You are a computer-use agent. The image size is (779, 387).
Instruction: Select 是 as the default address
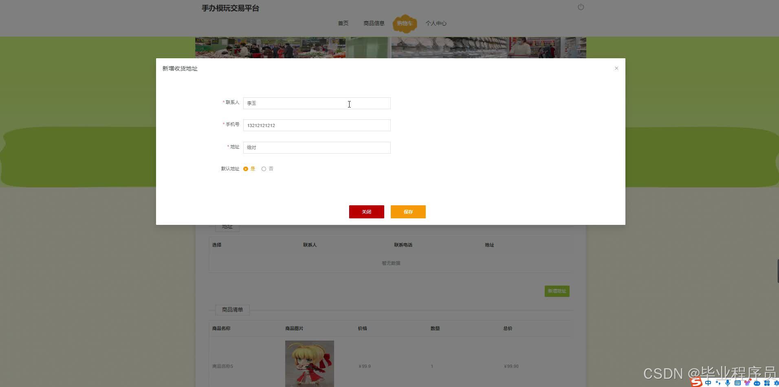point(246,169)
